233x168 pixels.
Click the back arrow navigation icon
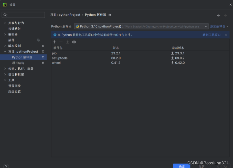click(x=219, y=15)
